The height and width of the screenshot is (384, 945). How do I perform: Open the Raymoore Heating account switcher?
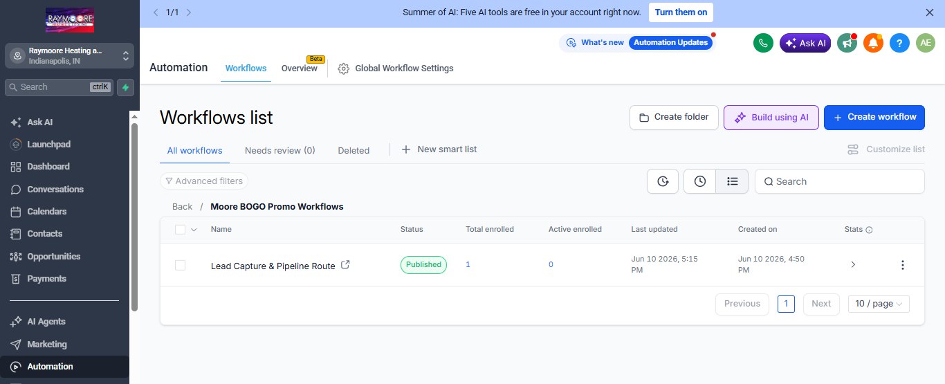point(70,56)
